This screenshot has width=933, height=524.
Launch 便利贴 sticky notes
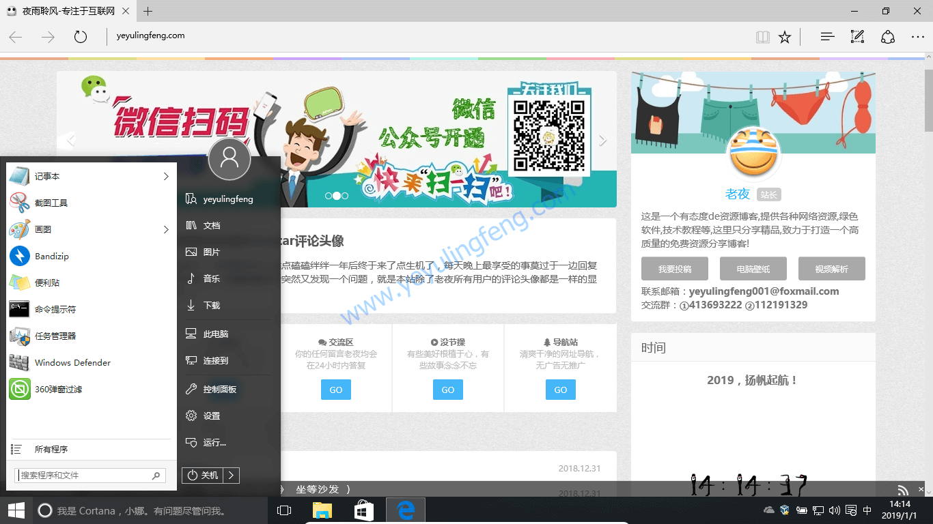pos(92,282)
